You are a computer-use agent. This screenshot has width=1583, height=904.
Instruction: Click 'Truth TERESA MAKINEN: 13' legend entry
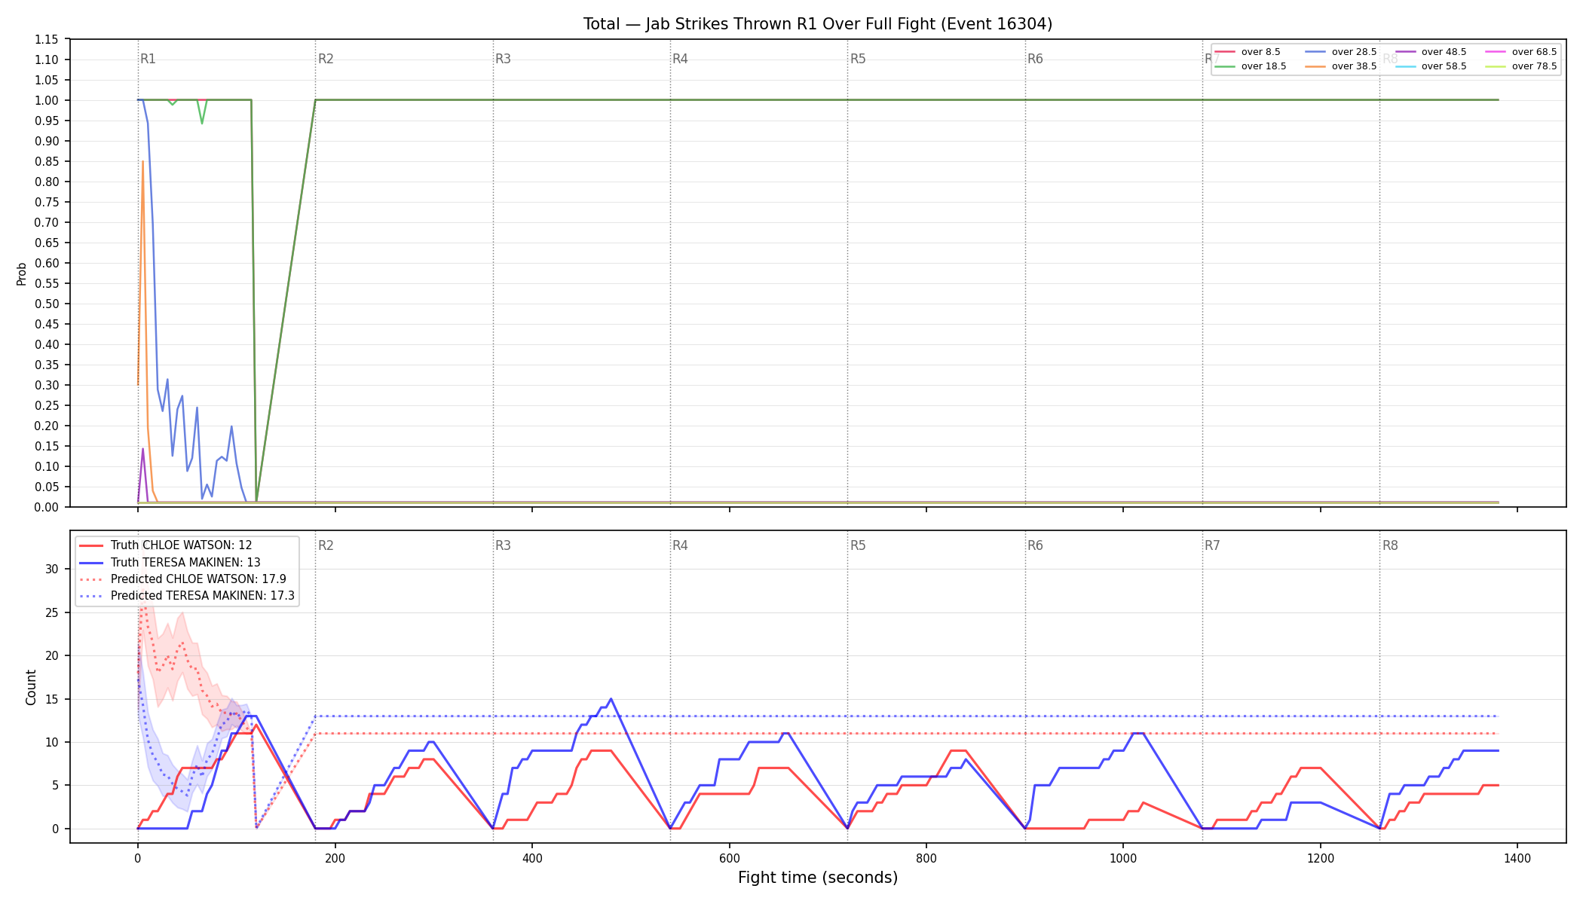pos(170,562)
